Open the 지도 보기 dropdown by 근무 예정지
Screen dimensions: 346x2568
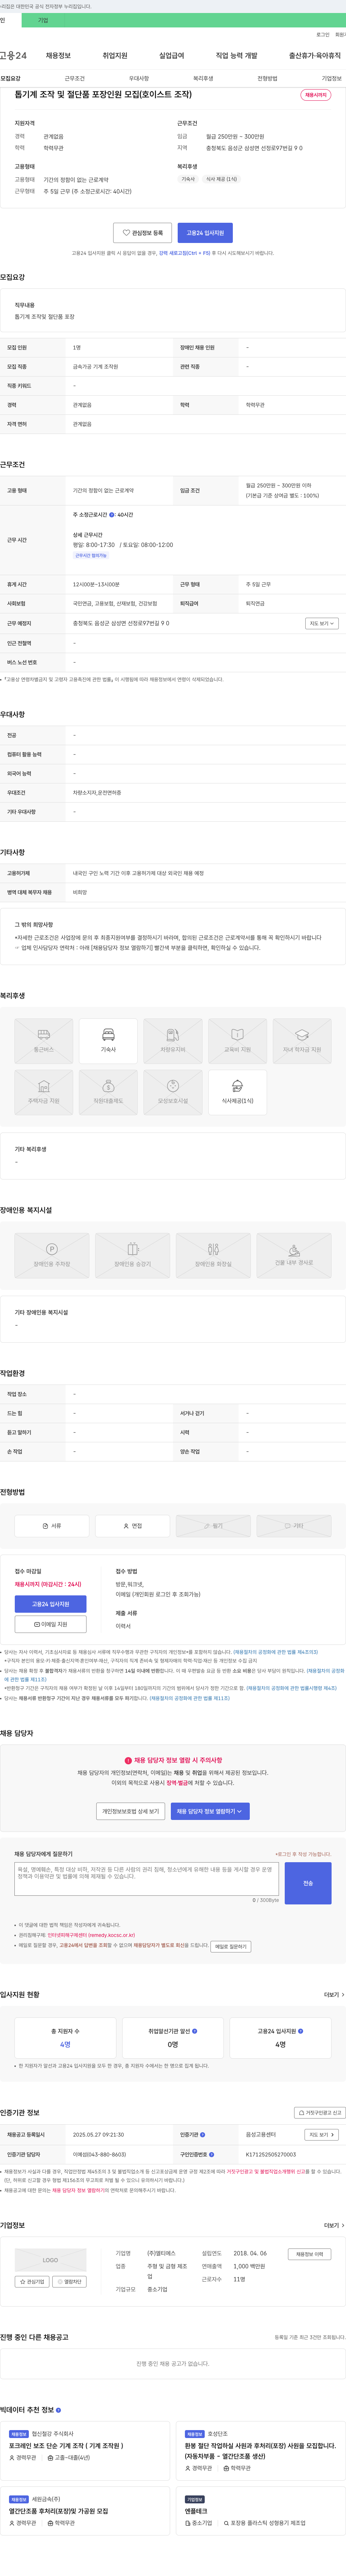(x=322, y=623)
